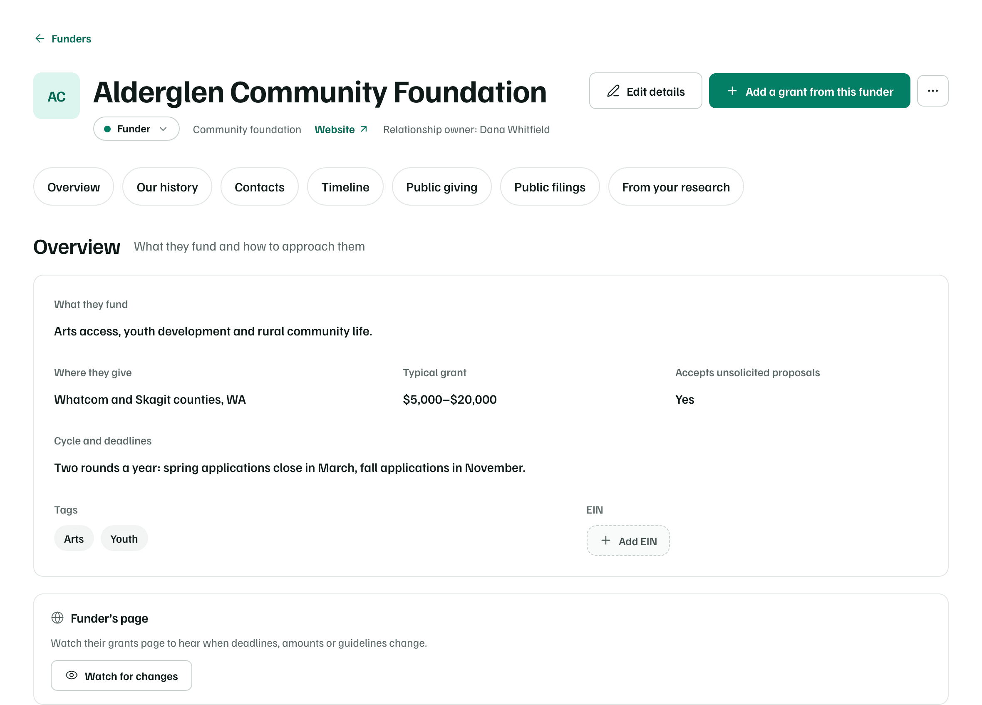Image resolution: width=982 pixels, height=705 pixels.
Task: Expand the Funder status dropdown
Action: 136,129
